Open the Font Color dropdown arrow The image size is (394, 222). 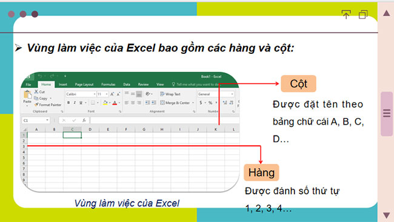pyautogui.click(x=119, y=103)
